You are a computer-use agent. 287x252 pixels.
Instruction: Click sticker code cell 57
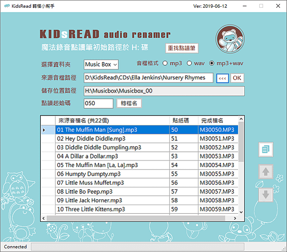[x=184, y=192]
